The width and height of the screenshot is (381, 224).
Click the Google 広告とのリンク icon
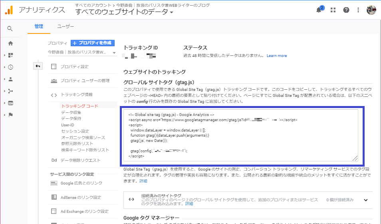54,183
